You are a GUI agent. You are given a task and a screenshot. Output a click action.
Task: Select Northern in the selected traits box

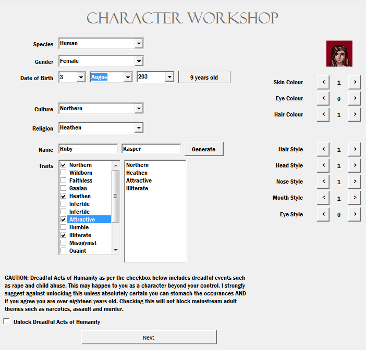[137, 165]
